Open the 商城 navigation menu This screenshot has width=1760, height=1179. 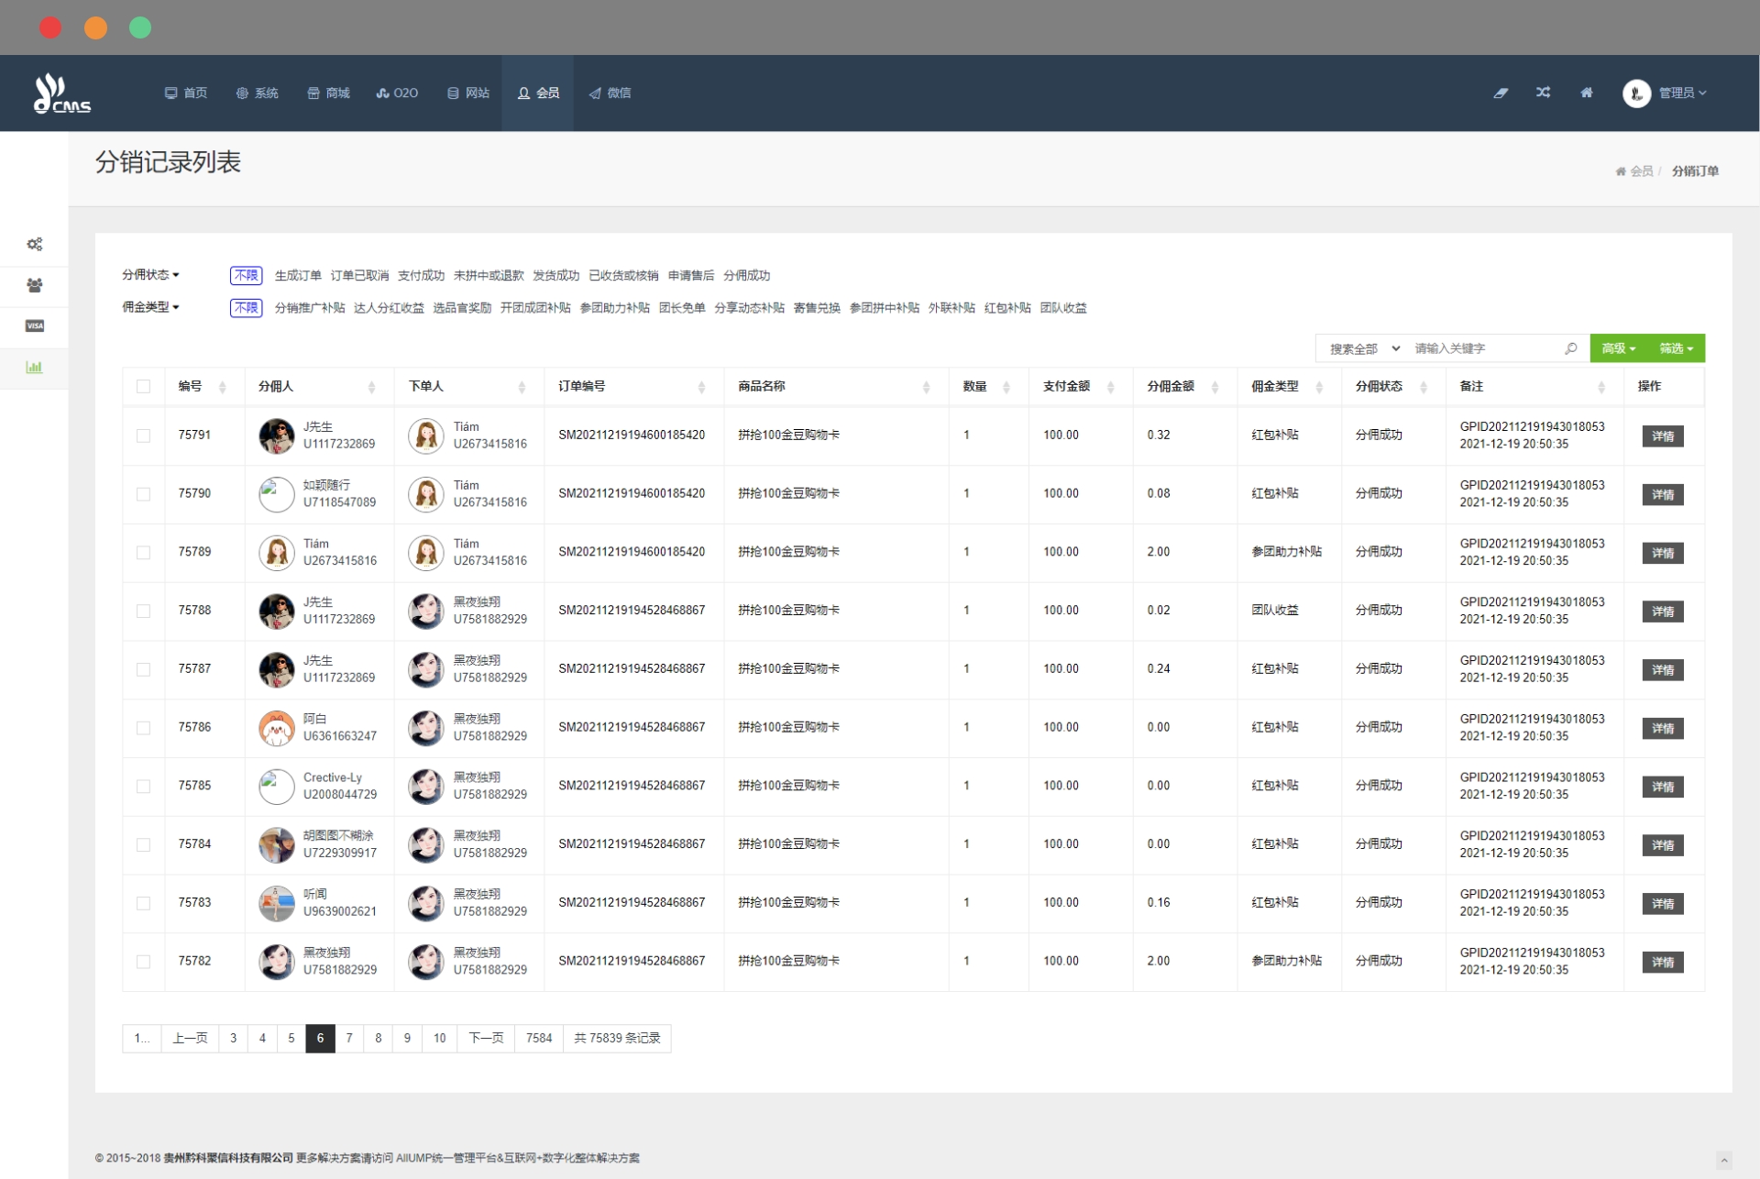click(x=328, y=93)
